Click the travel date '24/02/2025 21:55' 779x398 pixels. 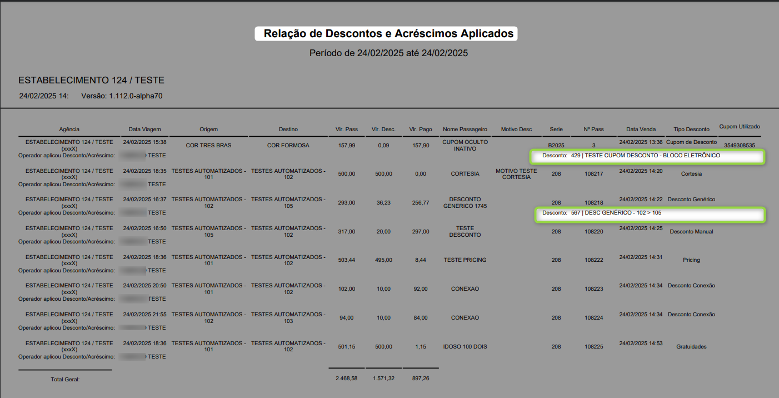144,315
